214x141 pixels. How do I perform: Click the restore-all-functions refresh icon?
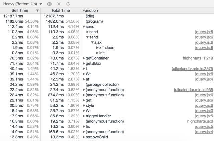pyautogui.click(x=68, y=4)
